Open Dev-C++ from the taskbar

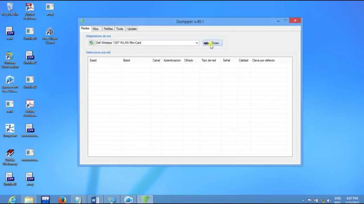click(45, 200)
